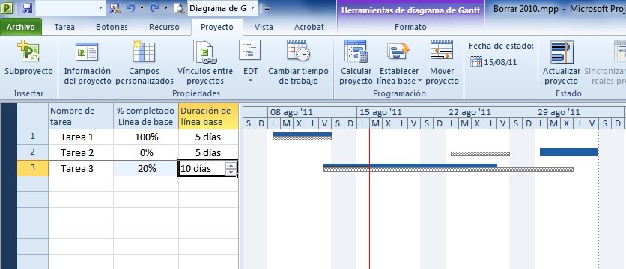Click the 20% completed cell

[x=146, y=169]
